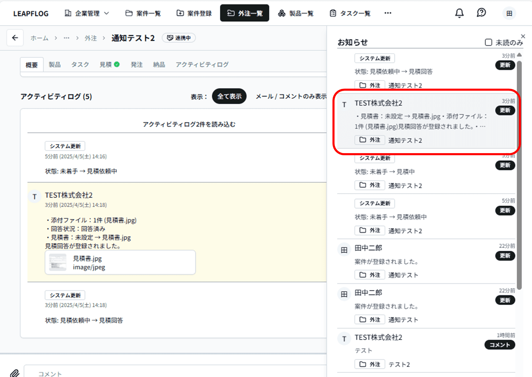Screen dimensions: 532x377
Task: Expand the 企業管理 dropdown
Action: (86, 13)
